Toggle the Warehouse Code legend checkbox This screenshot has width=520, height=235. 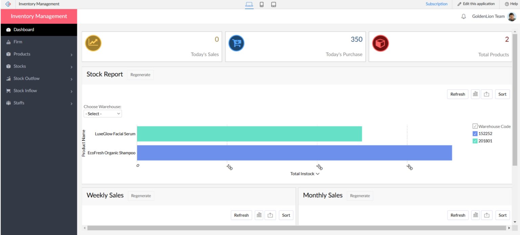coord(475,126)
